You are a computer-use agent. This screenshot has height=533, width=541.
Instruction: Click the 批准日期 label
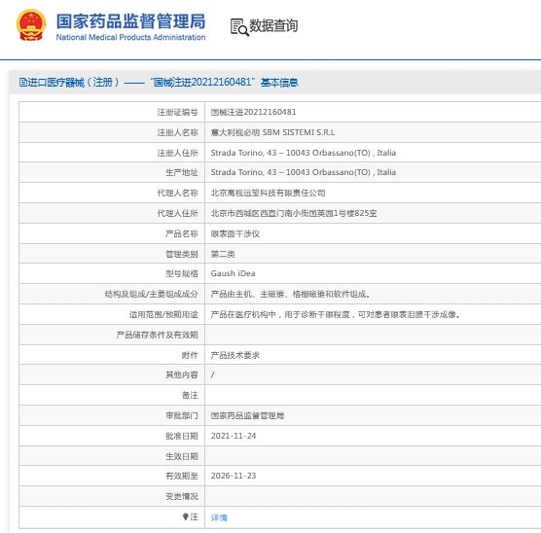pos(182,436)
